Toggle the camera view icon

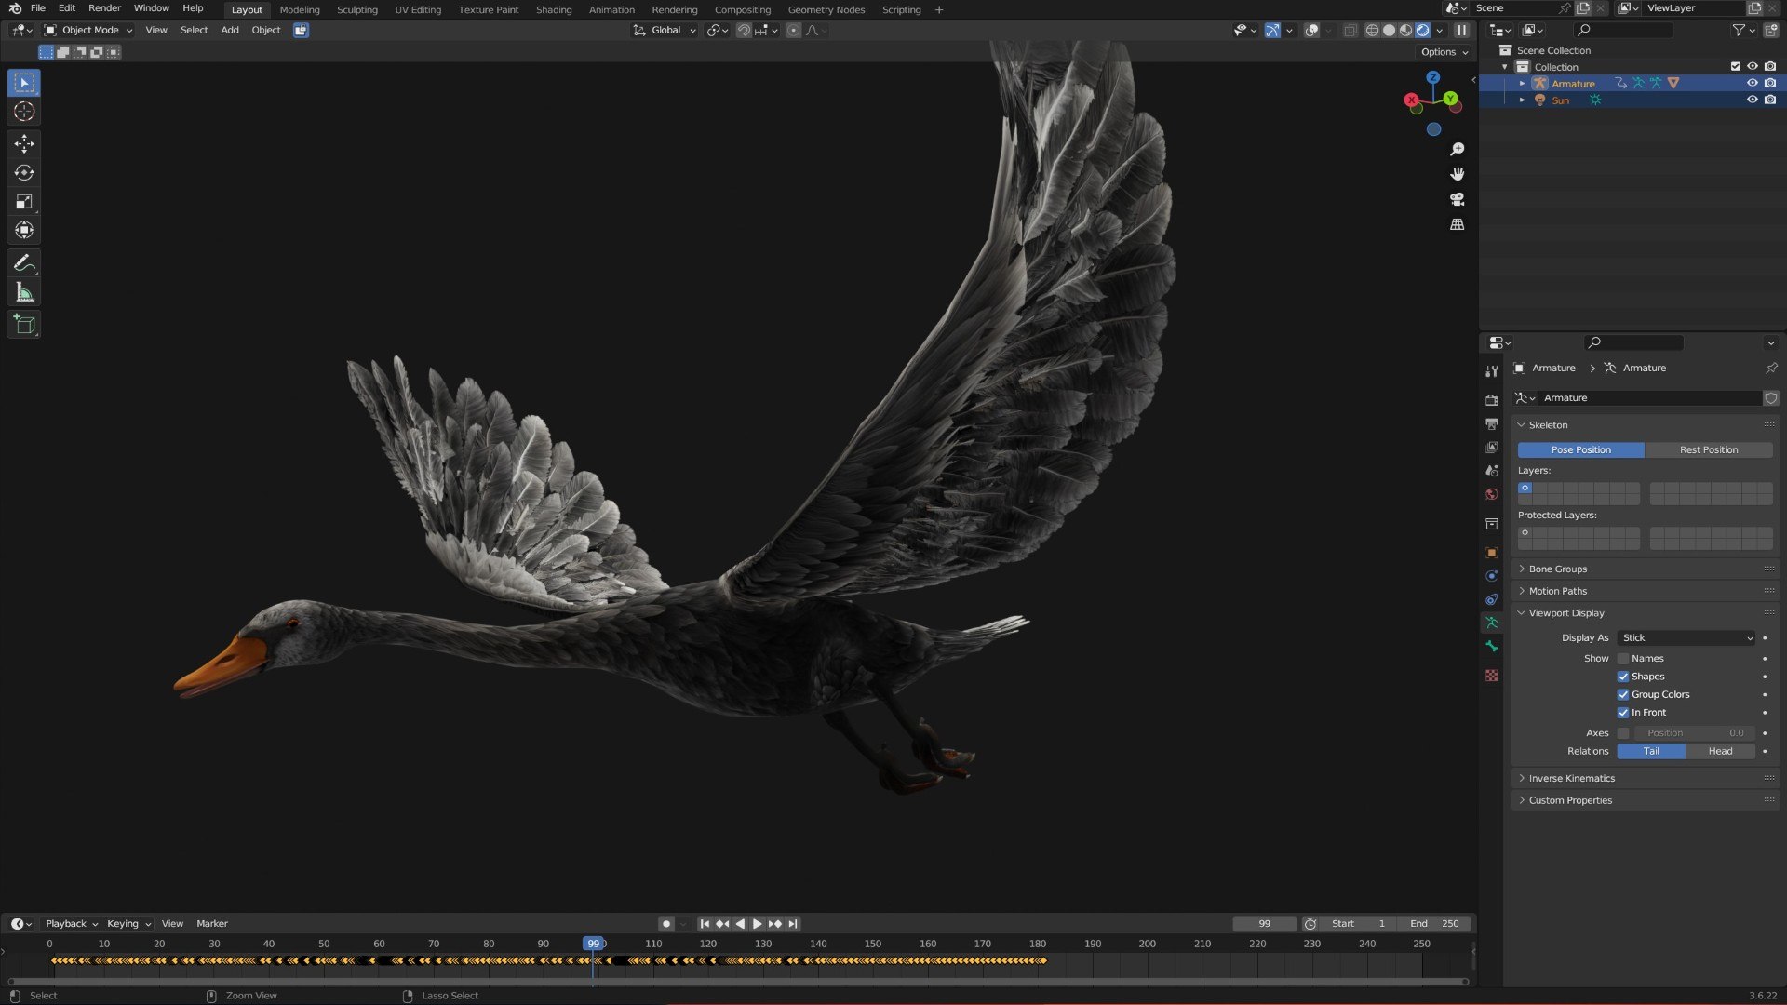1458,199
